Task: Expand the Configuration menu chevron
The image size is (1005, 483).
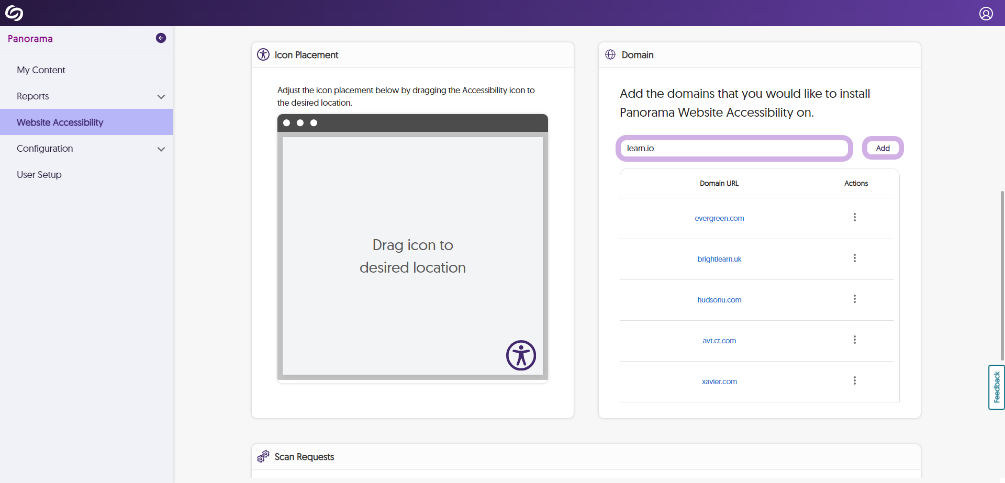Action: click(161, 149)
